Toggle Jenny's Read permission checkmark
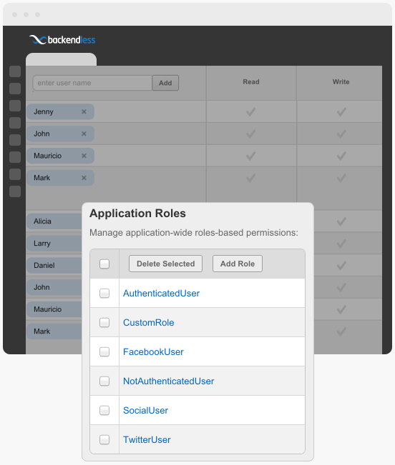 [251, 112]
